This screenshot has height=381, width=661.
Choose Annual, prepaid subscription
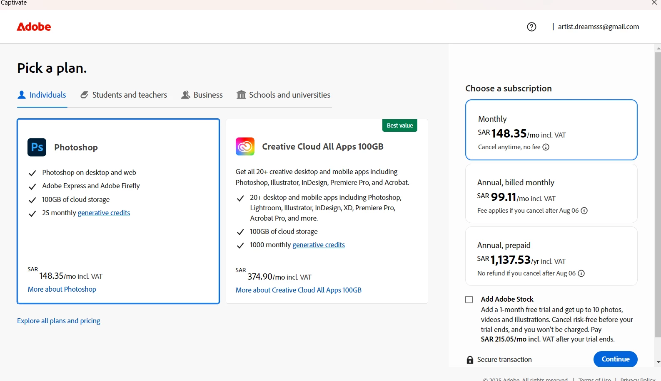(551, 256)
